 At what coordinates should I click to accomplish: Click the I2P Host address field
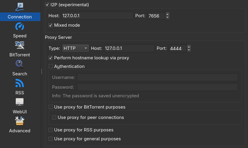(97, 16)
